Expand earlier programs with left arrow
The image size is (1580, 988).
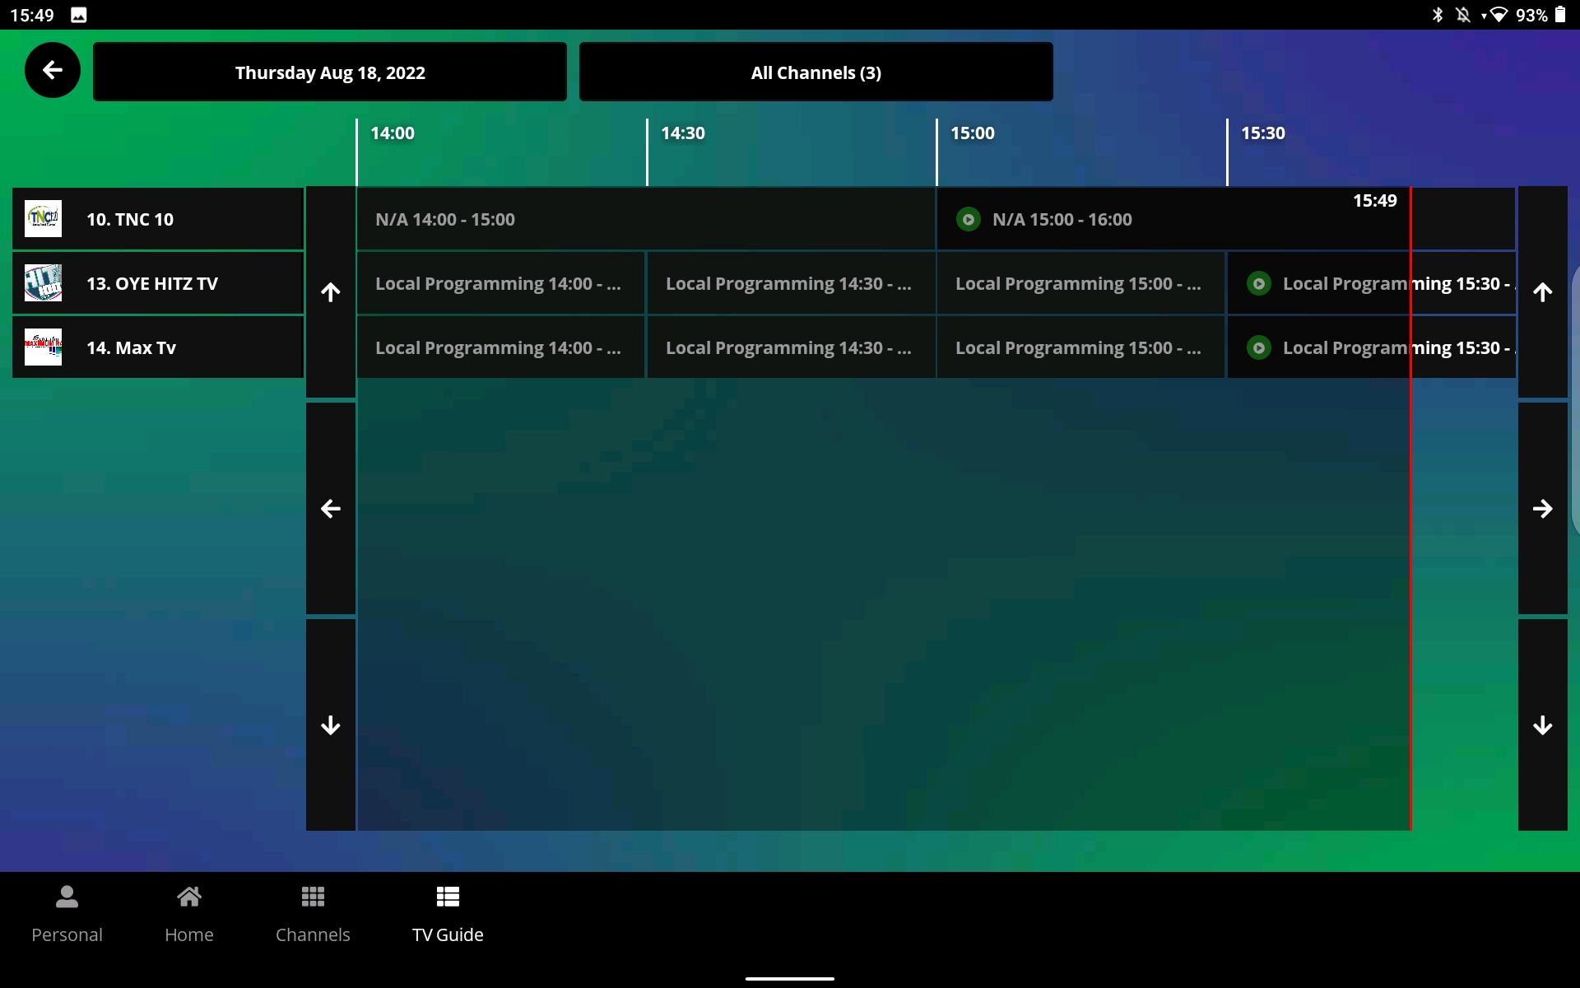[x=330, y=509]
